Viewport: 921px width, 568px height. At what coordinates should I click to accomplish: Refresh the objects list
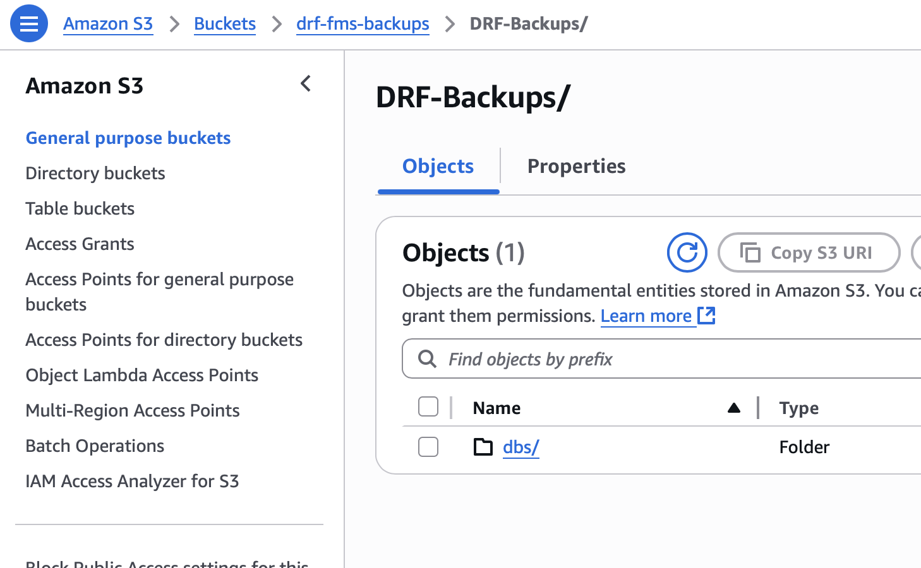pos(687,252)
